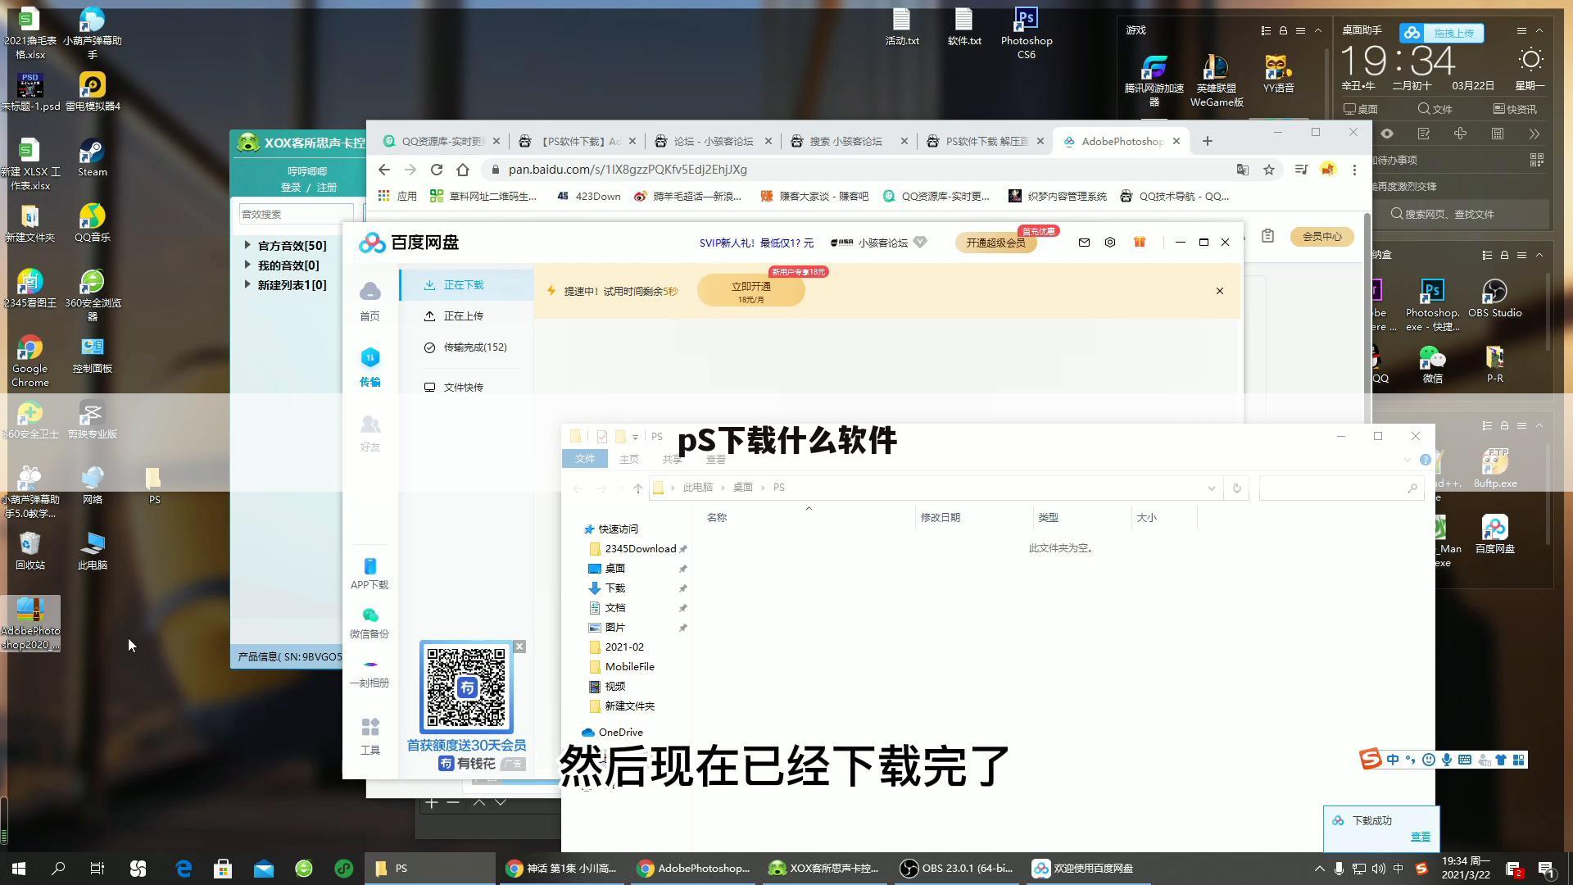Image resolution: width=1573 pixels, height=885 pixels.
Task: Click 开通超级会员 button in 百度网盘
Action: [995, 242]
